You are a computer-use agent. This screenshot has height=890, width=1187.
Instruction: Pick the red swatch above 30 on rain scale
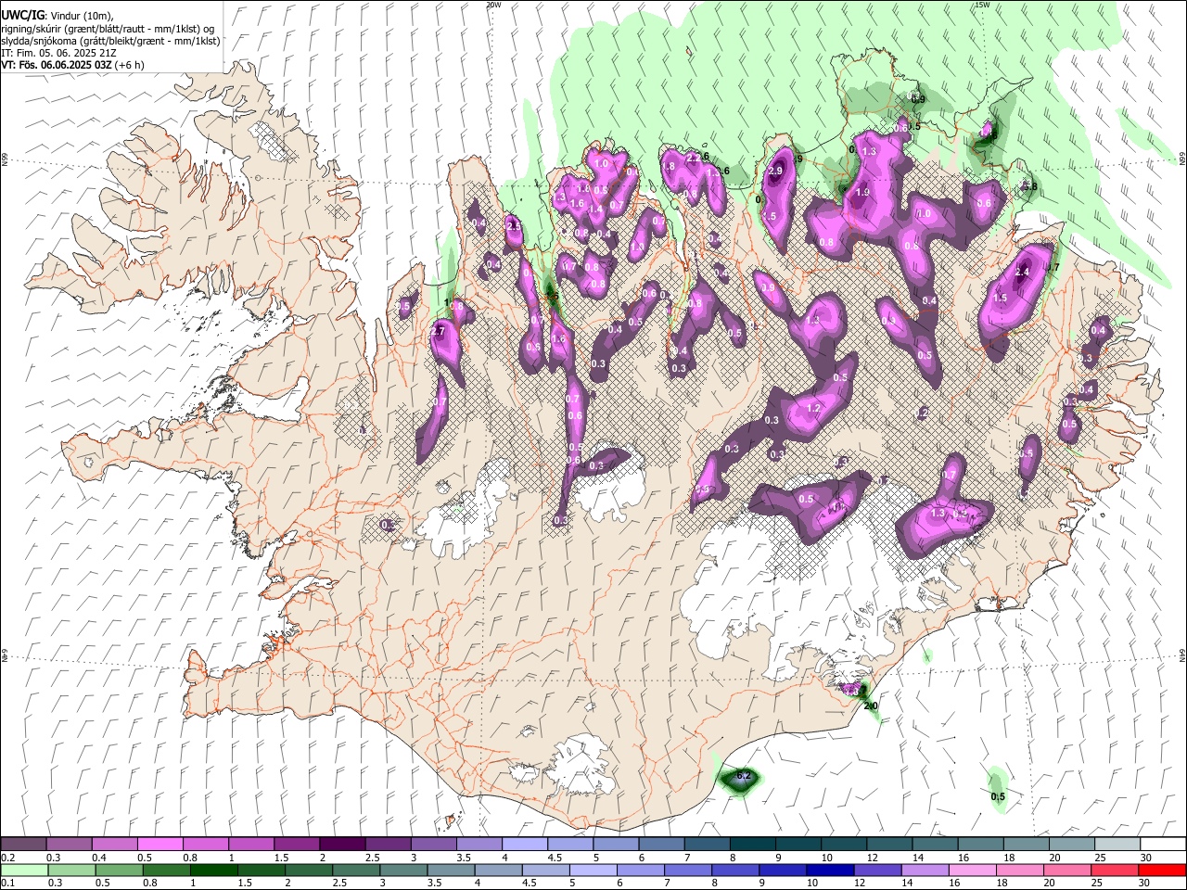[x=1163, y=870]
